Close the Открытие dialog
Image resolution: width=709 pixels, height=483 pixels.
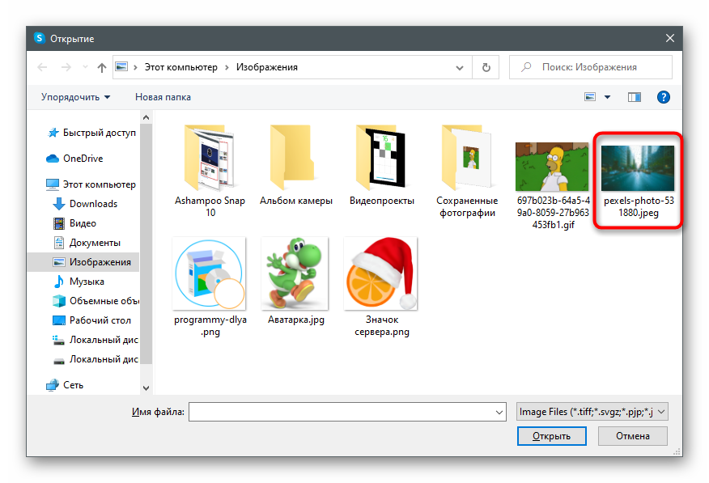(670, 38)
